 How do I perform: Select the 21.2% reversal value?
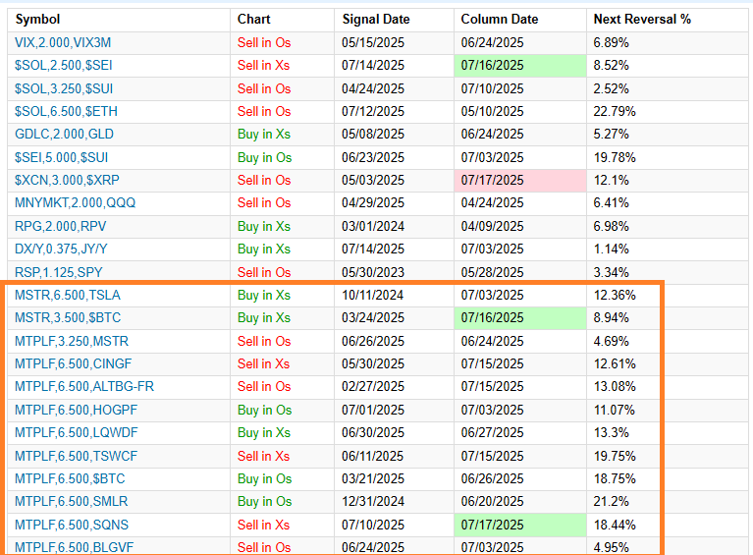tap(612, 501)
